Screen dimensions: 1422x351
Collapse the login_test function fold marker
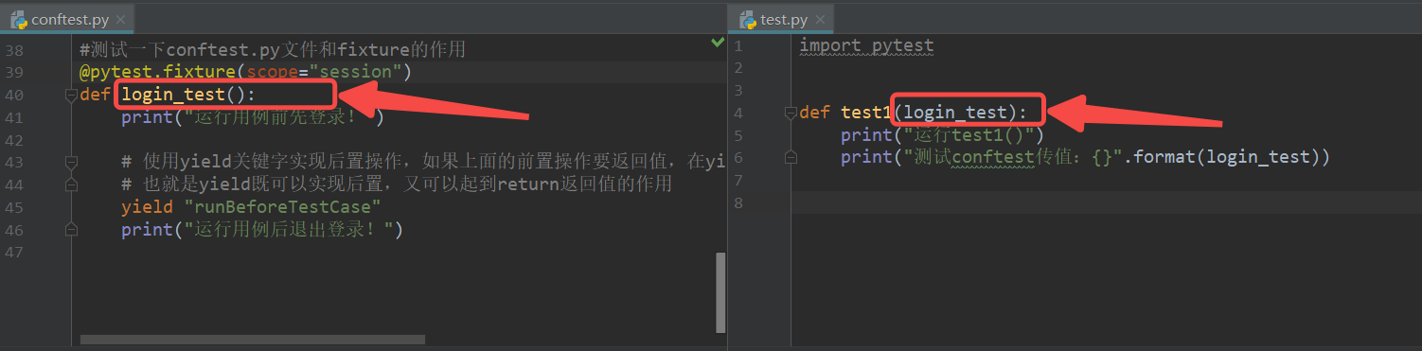[70, 95]
